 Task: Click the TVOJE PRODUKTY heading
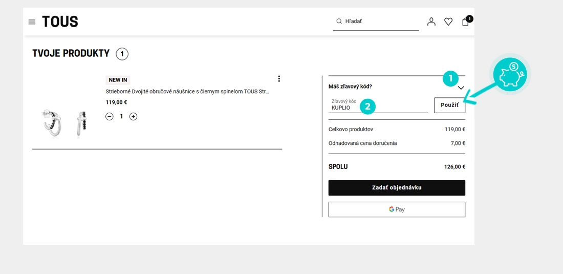click(71, 53)
